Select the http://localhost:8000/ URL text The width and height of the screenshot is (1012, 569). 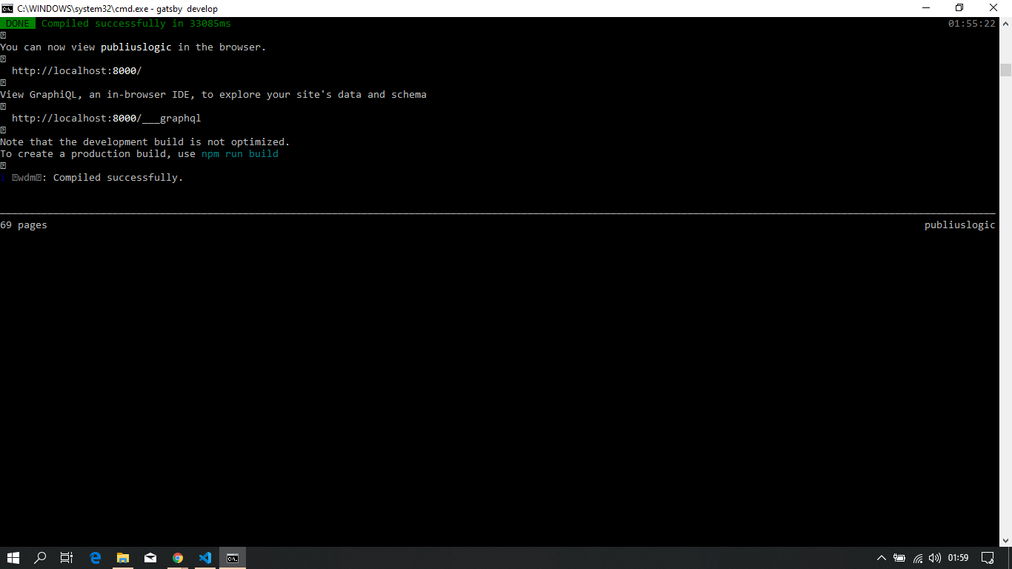click(x=76, y=70)
